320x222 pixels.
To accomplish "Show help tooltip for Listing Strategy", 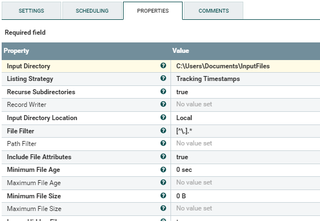I will [163, 78].
